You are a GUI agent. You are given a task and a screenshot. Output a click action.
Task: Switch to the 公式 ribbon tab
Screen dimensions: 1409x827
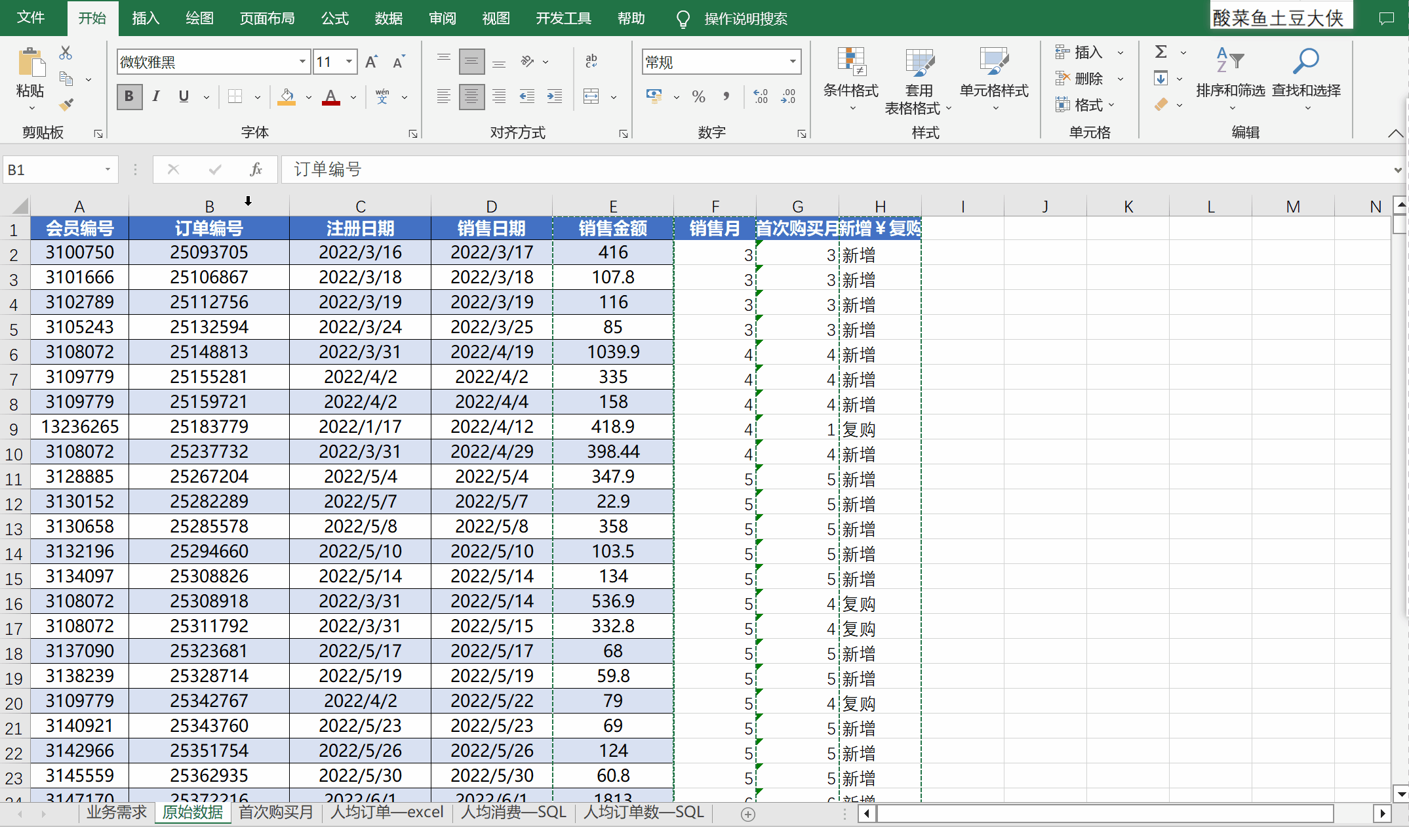pyautogui.click(x=334, y=18)
